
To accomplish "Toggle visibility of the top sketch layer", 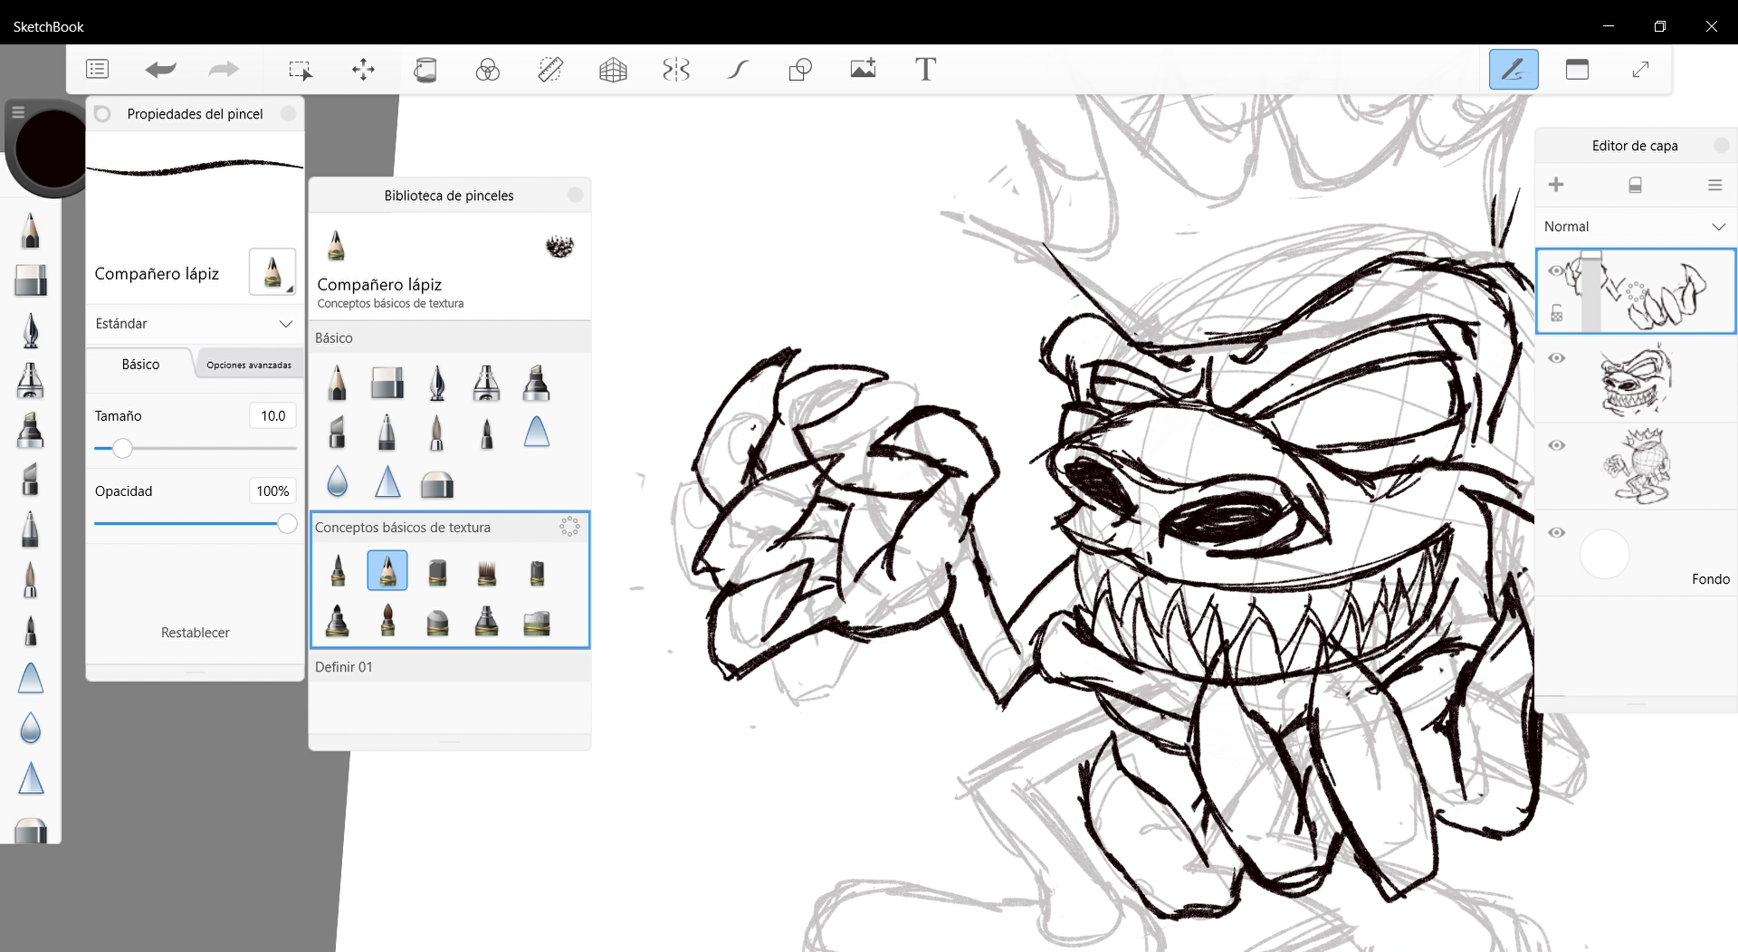I will click(1556, 271).
